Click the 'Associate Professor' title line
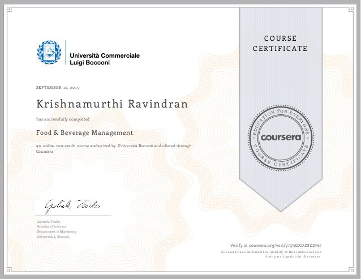361x279 pixels. tap(51, 226)
